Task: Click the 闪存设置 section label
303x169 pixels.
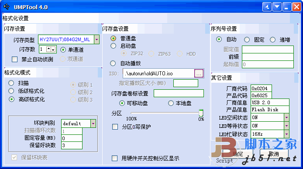Action: point(15,29)
